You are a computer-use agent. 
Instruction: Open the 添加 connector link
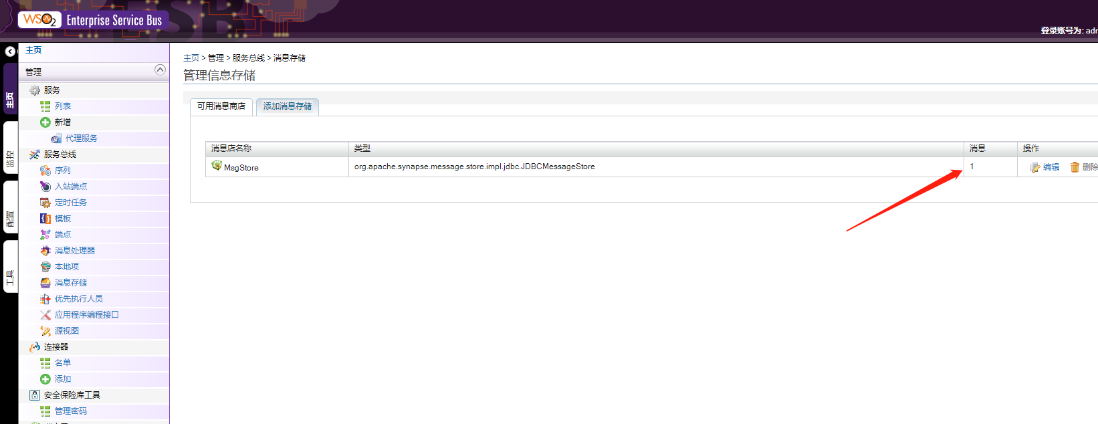(63, 379)
